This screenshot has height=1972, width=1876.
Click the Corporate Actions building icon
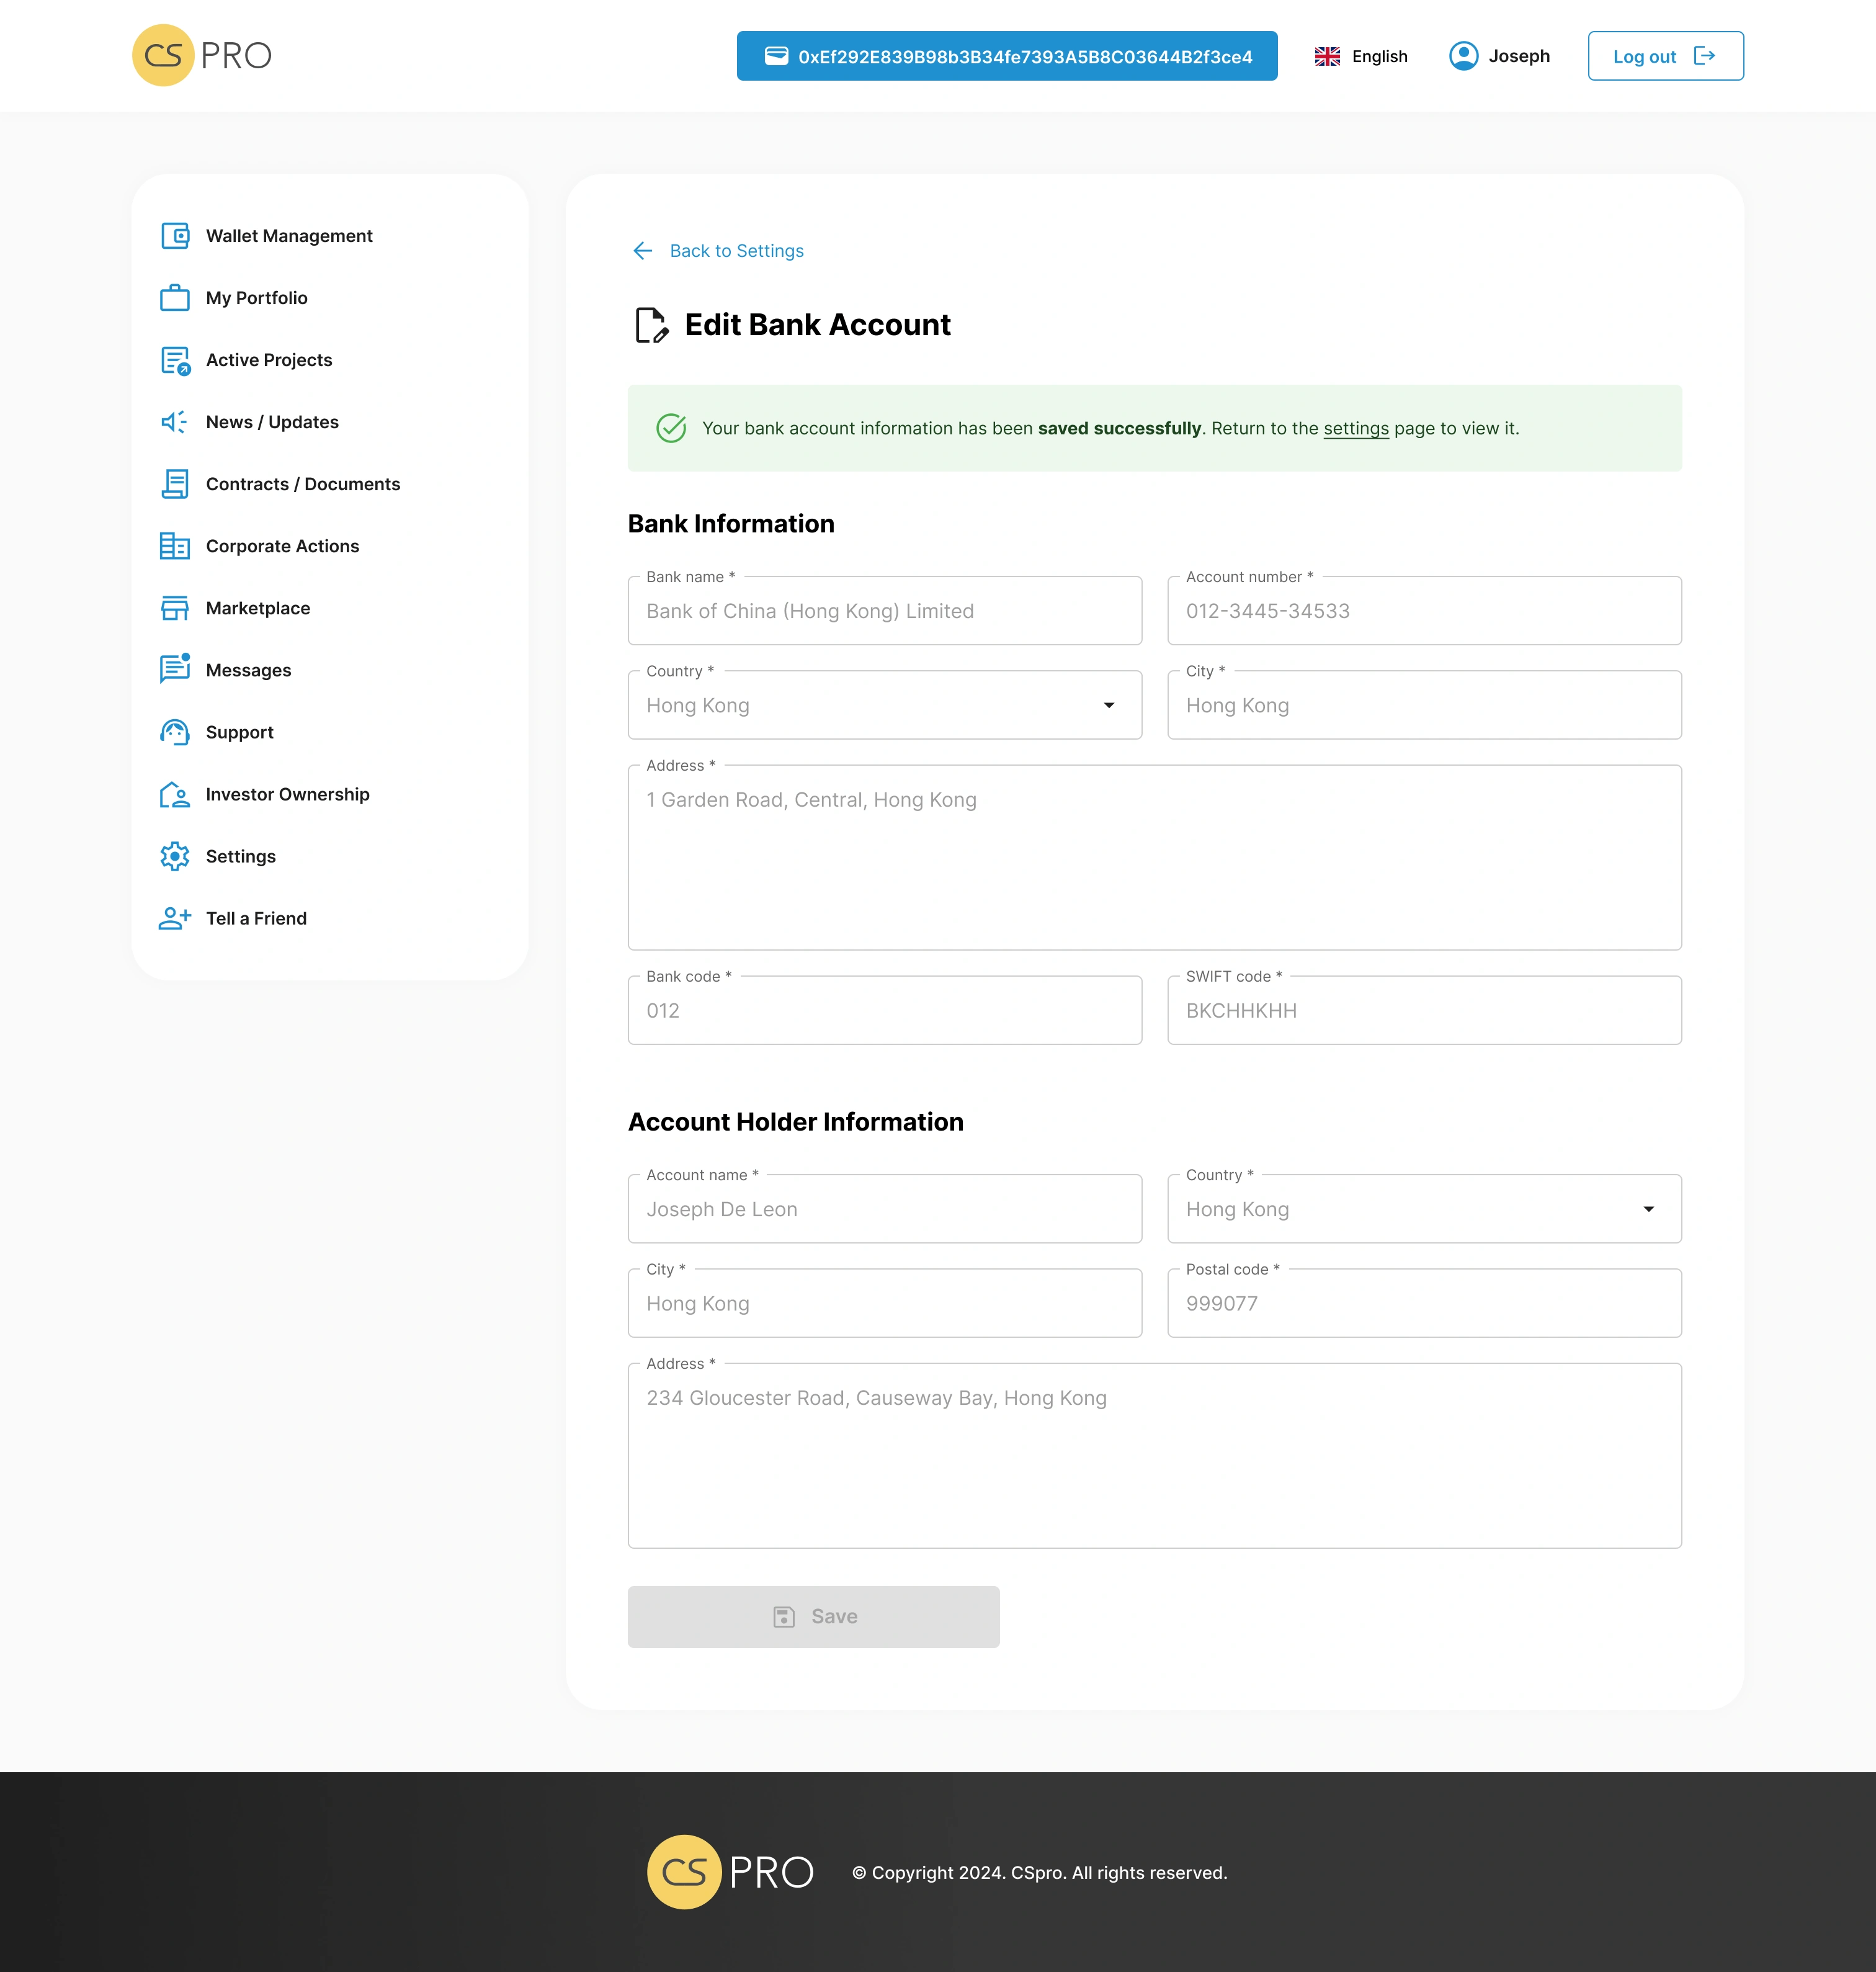(x=175, y=546)
